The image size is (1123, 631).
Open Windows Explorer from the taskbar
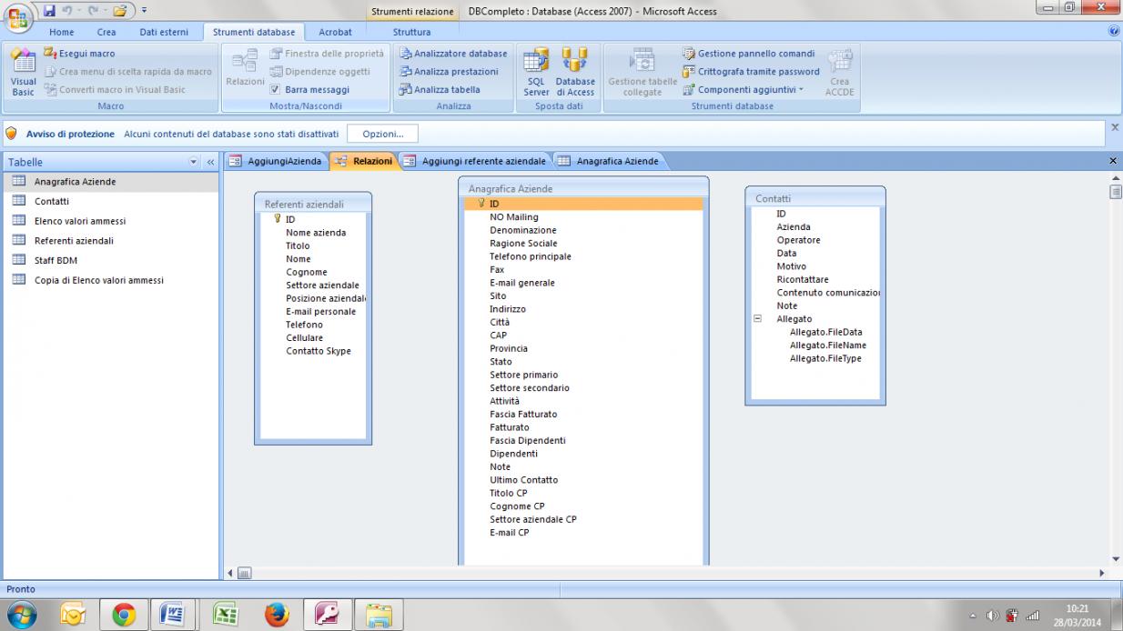pos(378,616)
